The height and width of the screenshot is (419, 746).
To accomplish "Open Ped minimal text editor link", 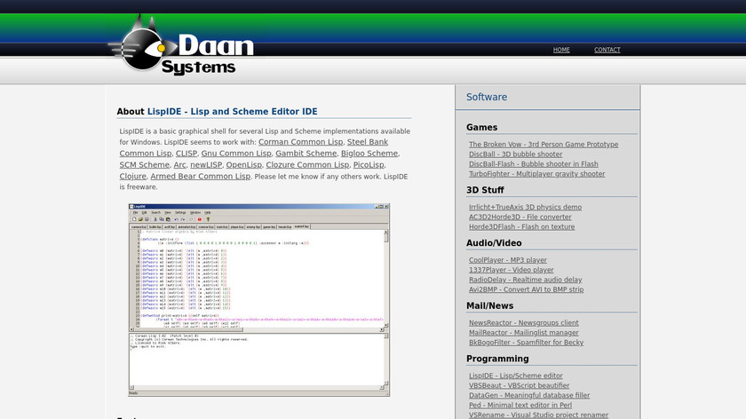I will 520,405.
